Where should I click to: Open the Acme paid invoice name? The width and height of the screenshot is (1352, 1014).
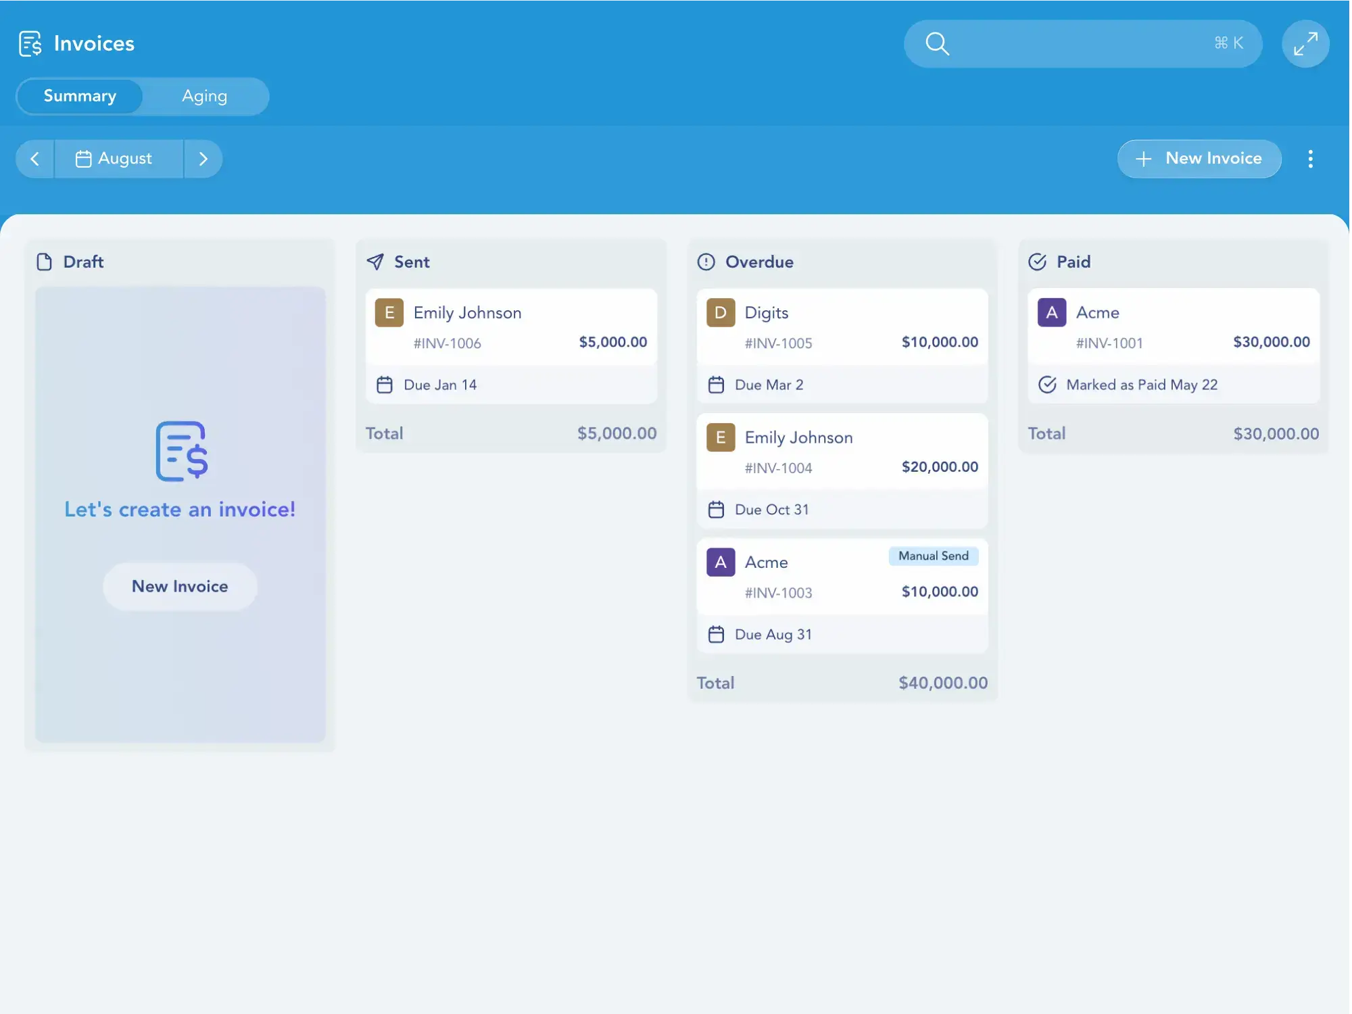coord(1098,312)
